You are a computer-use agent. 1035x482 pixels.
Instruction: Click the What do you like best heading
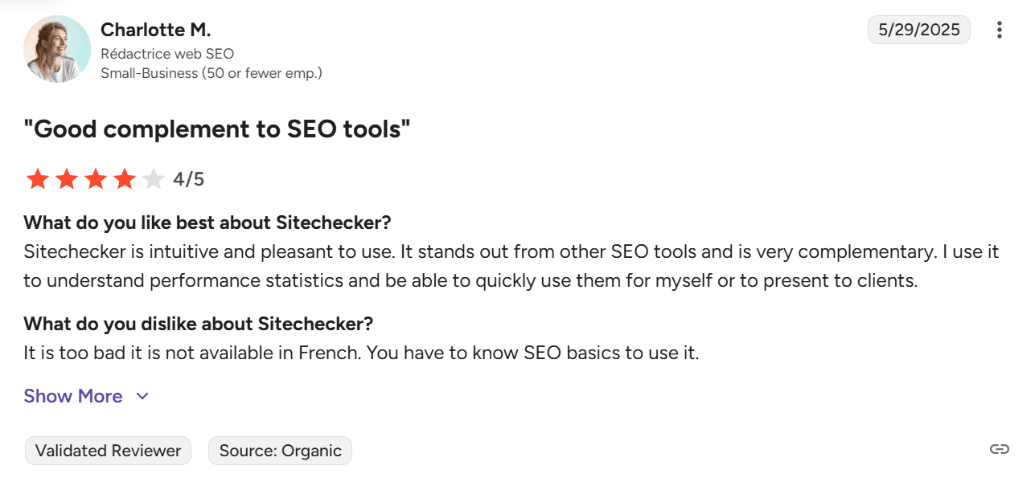pyautogui.click(x=207, y=223)
